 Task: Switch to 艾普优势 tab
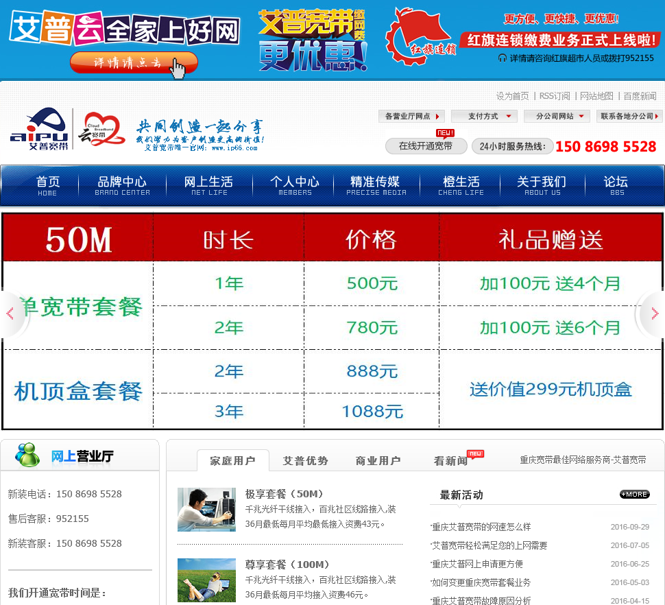click(305, 460)
